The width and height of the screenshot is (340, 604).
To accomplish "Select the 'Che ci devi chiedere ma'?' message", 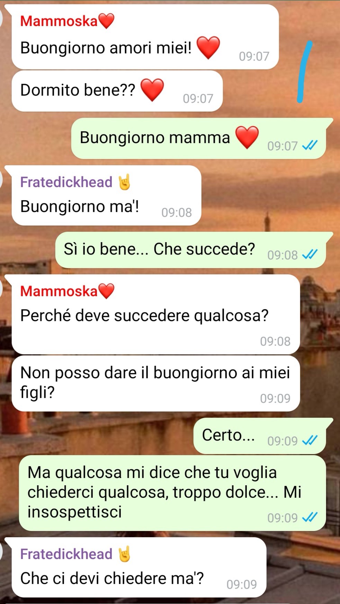I will point(139,567).
